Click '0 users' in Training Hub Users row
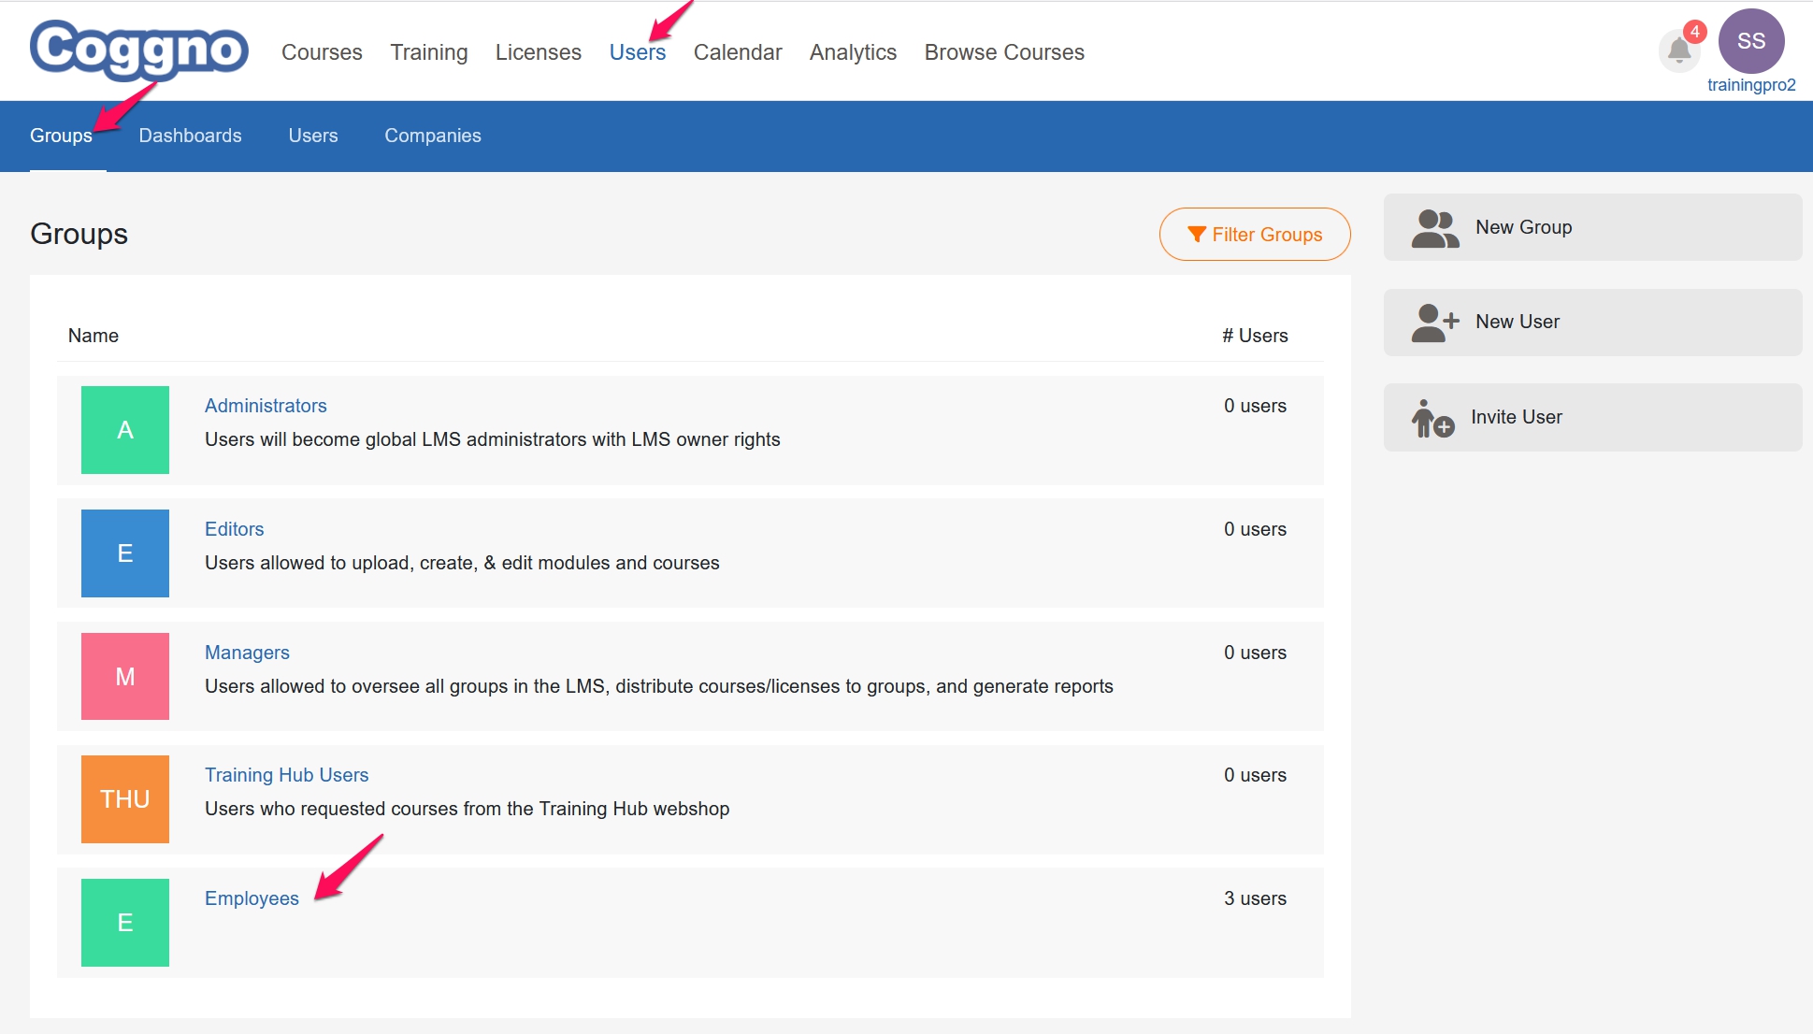 click(1255, 775)
